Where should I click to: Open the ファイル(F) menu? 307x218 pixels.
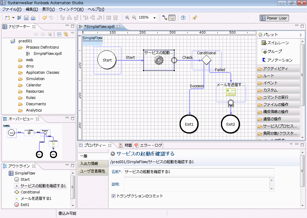click(12, 9)
